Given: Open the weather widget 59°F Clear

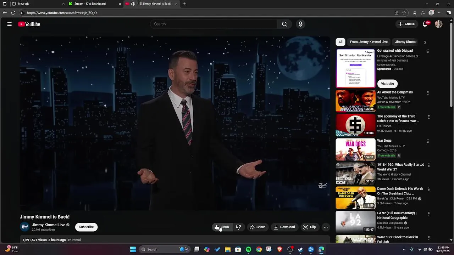Looking at the screenshot, I should [11, 249].
